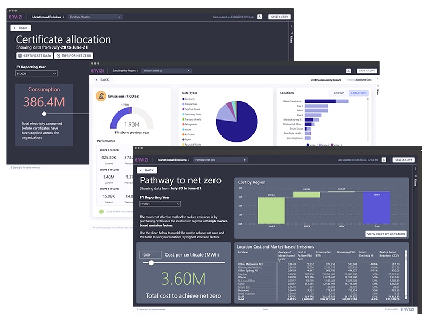This screenshot has height=320, width=427.
Task: Click the Consumption slider handle dot
Action: tap(44, 114)
